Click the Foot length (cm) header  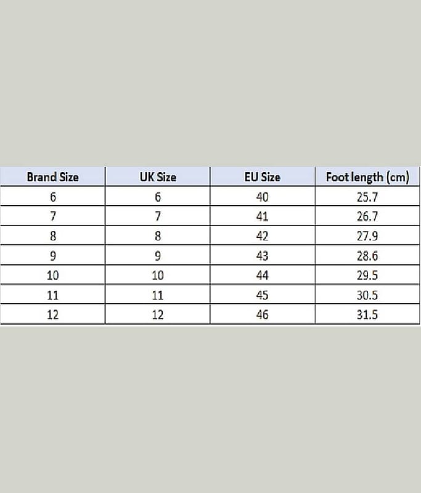[x=367, y=177]
